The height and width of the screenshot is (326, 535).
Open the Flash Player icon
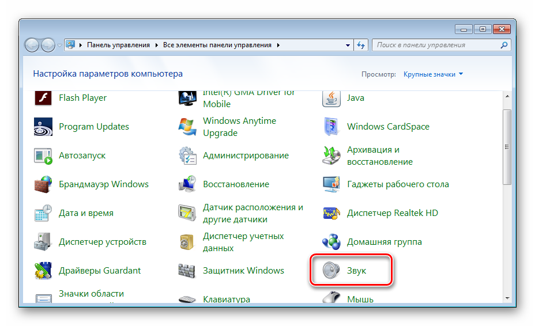click(x=44, y=98)
